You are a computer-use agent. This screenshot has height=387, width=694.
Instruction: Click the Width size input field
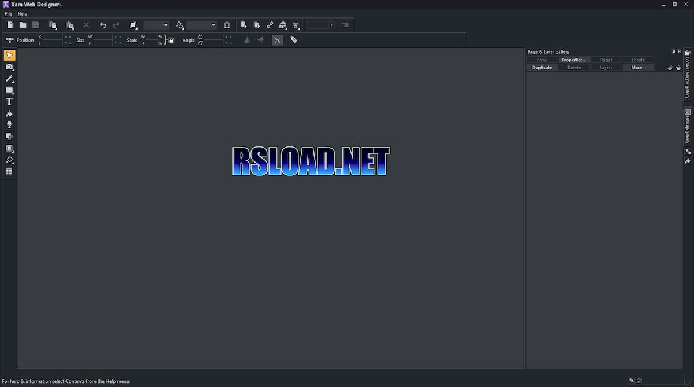(x=103, y=36)
